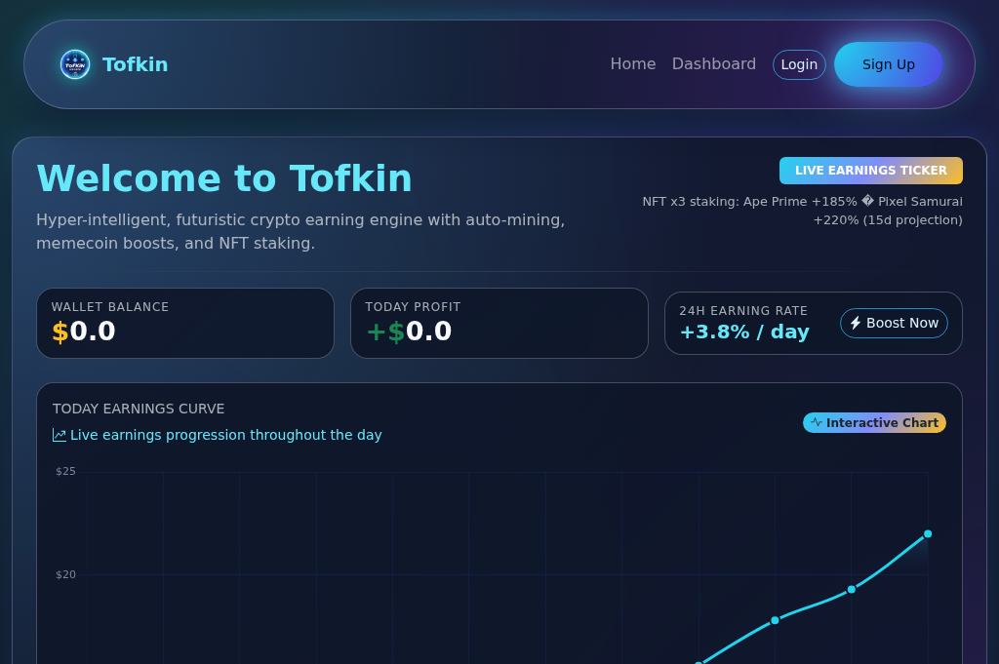Click the LIVE EARNINGS TICKER badge
The width and height of the screenshot is (999, 664).
coord(871,170)
